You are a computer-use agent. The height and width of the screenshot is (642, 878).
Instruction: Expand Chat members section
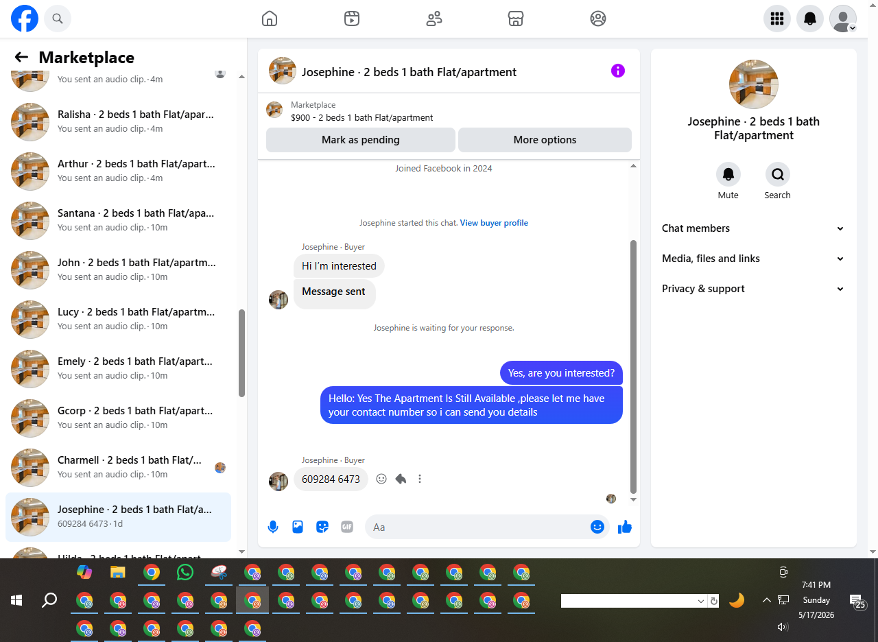[753, 228]
